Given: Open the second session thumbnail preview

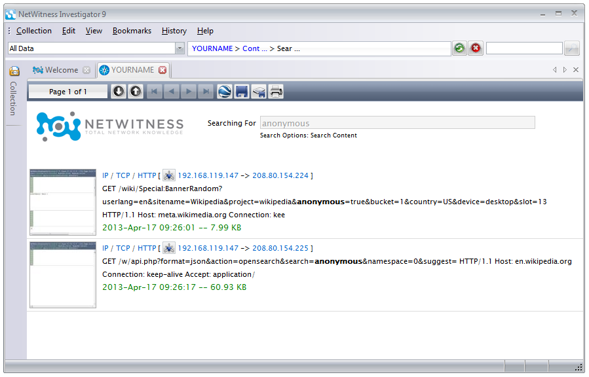Looking at the screenshot, I should click(63, 275).
